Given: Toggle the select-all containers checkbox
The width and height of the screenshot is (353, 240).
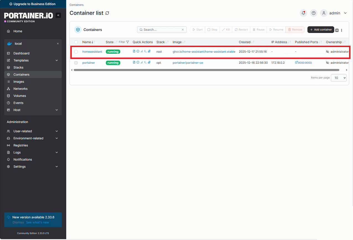Looking at the screenshot, I should point(76,42).
